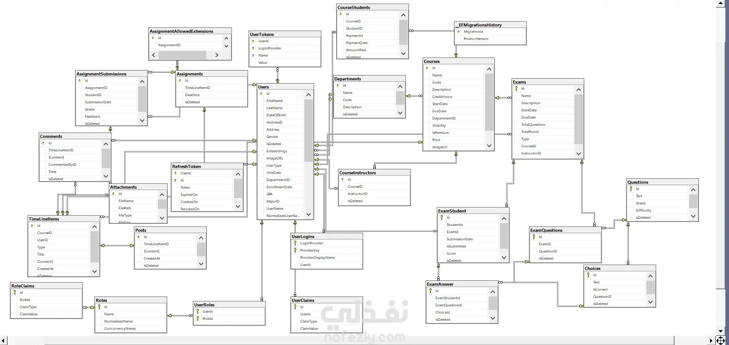Open the diagram overview pan icon
Image resolution: width=729 pixels, height=345 pixels.
(720, 340)
